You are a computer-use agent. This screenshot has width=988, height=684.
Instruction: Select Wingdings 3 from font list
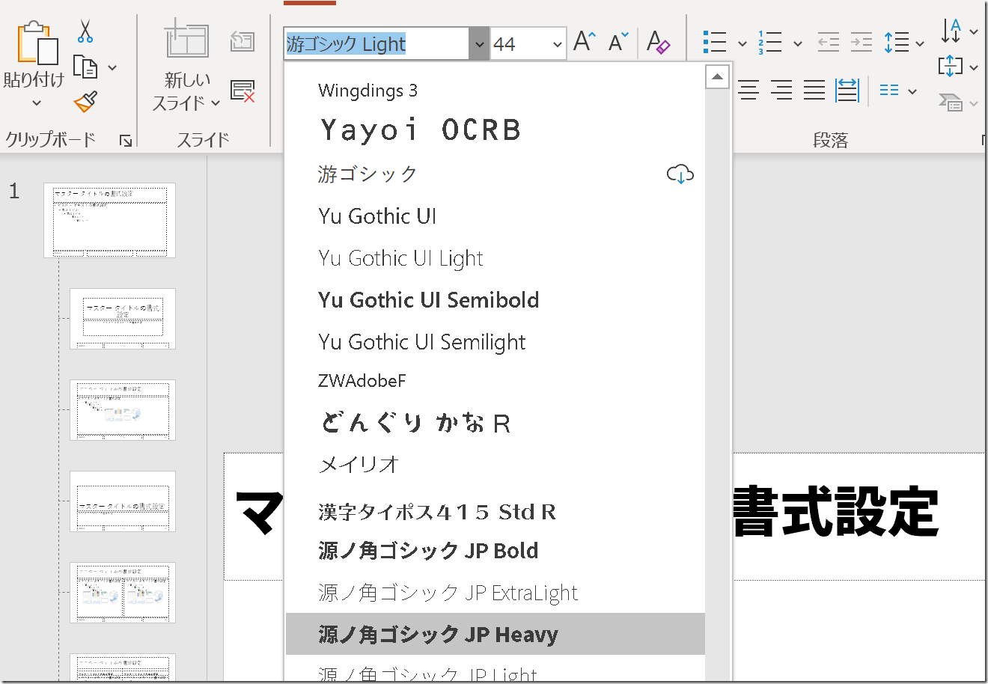[495, 91]
